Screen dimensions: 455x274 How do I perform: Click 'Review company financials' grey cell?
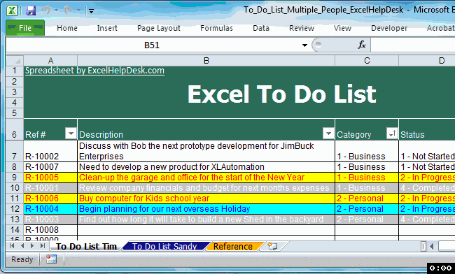click(206, 188)
